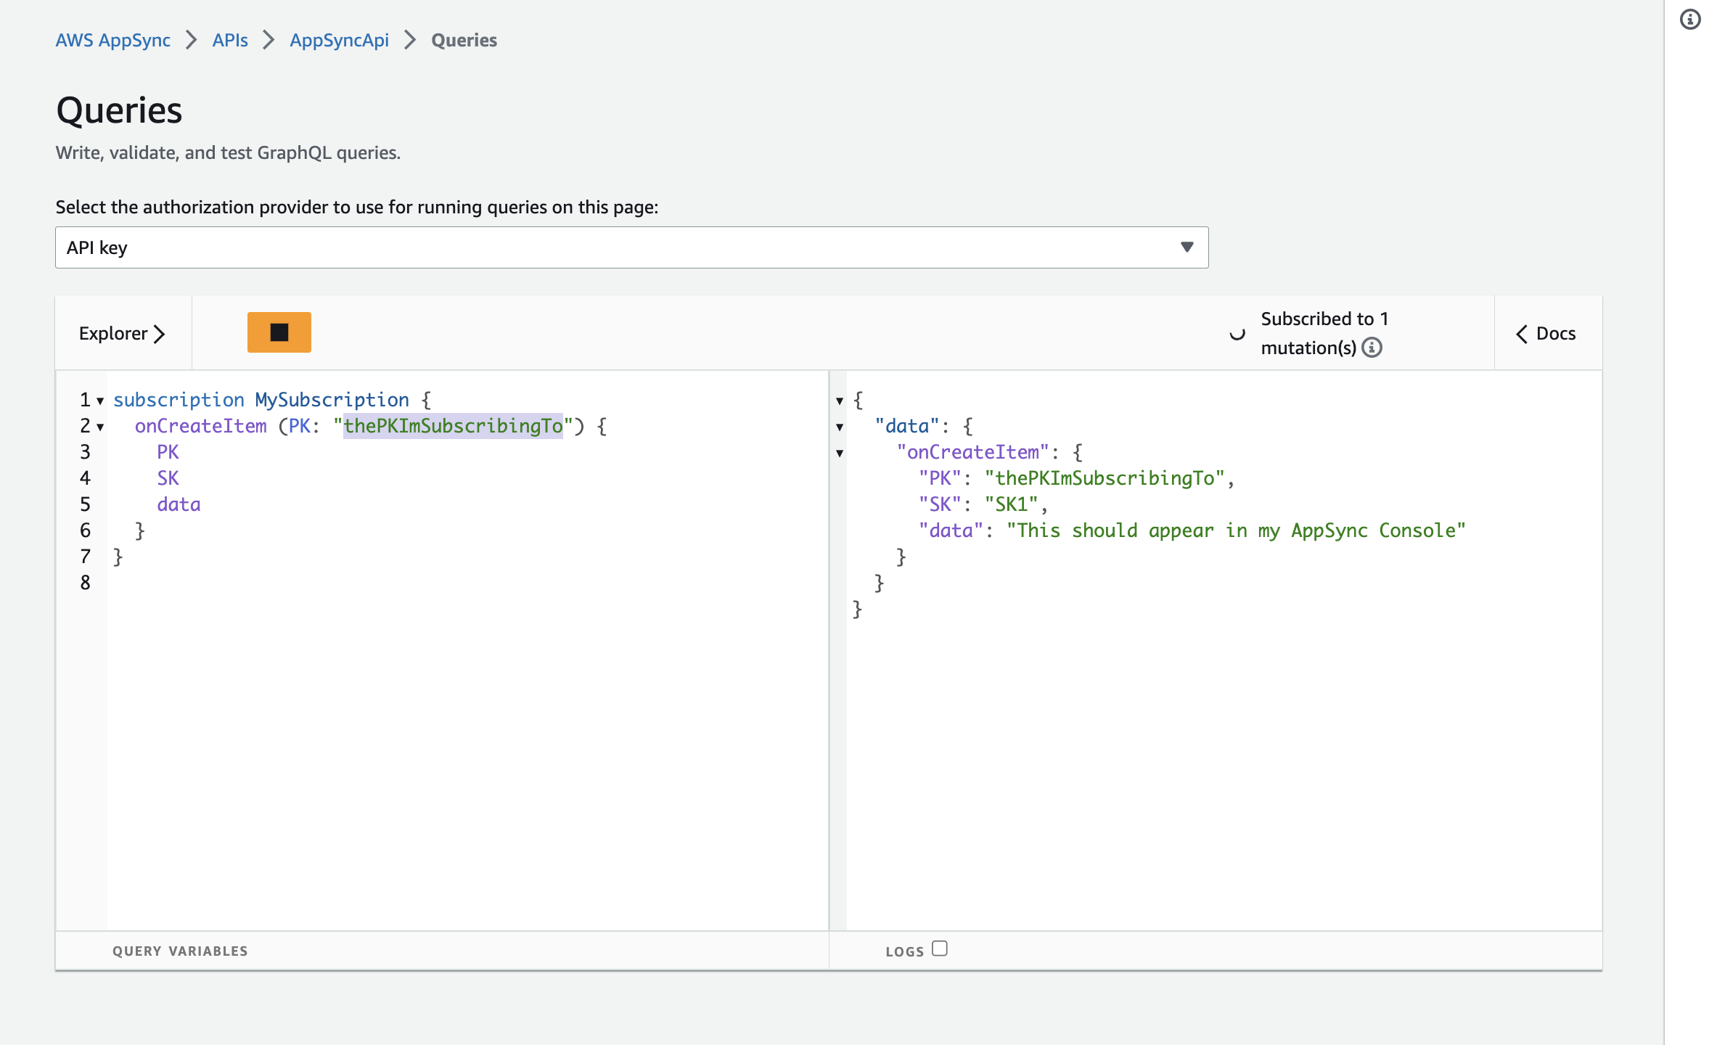This screenshot has height=1045, width=1717.
Task: Click the data field on line 5
Action: (x=179, y=504)
